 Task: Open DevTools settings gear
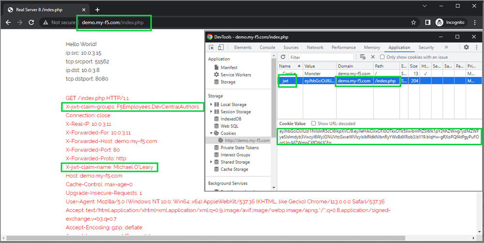pos(466,47)
